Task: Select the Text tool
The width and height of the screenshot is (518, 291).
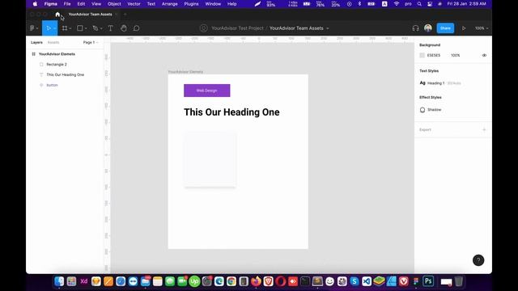Action: tap(110, 28)
